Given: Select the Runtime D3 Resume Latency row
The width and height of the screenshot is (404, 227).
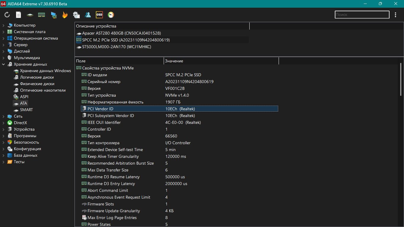Looking at the screenshot, I should pos(180,177).
